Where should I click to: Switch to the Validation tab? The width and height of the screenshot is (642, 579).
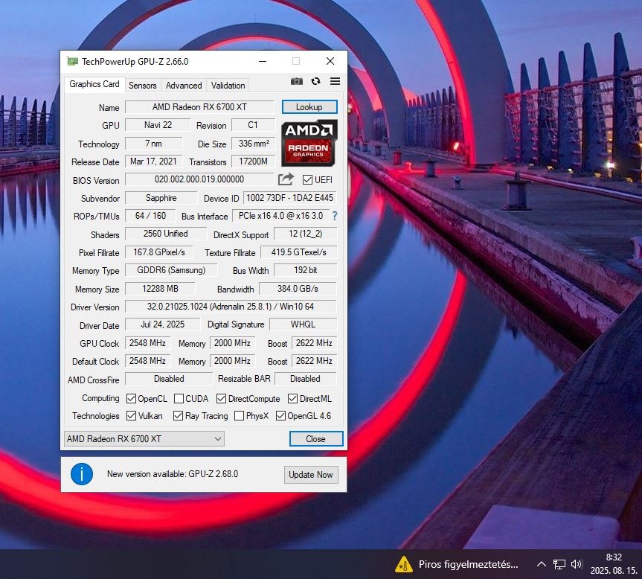point(228,85)
